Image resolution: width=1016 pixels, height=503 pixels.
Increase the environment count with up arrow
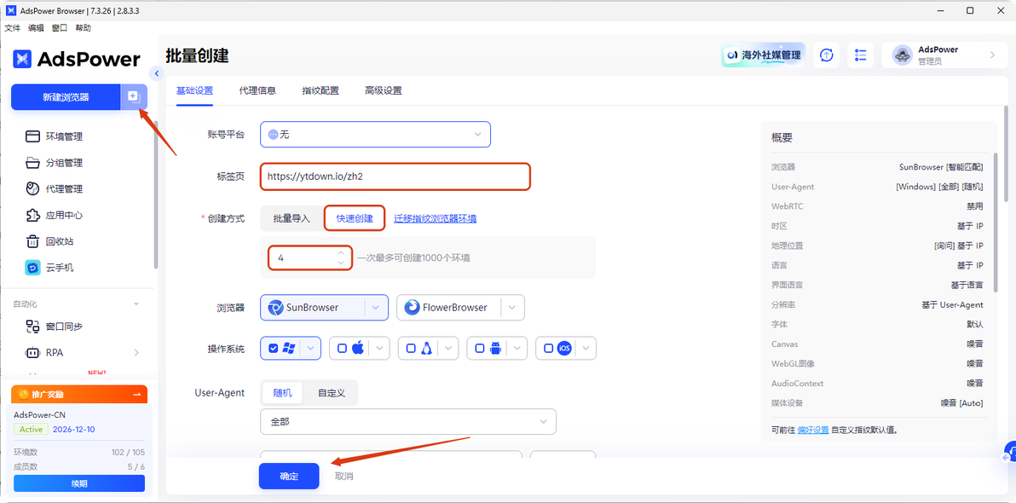click(x=342, y=252)
